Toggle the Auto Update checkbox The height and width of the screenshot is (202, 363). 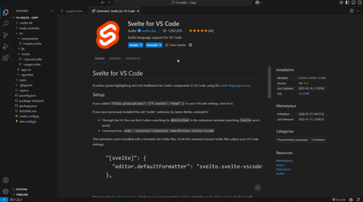(167, 45)
